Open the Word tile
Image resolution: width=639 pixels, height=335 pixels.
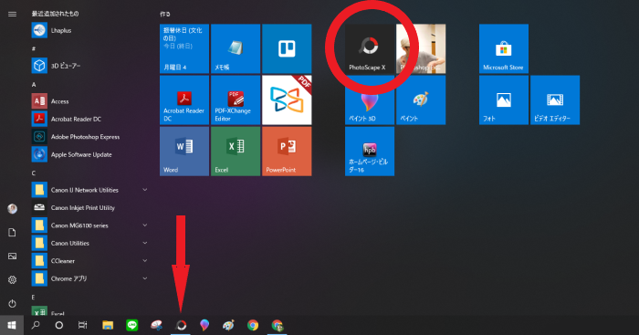click(x=184, y=152)
